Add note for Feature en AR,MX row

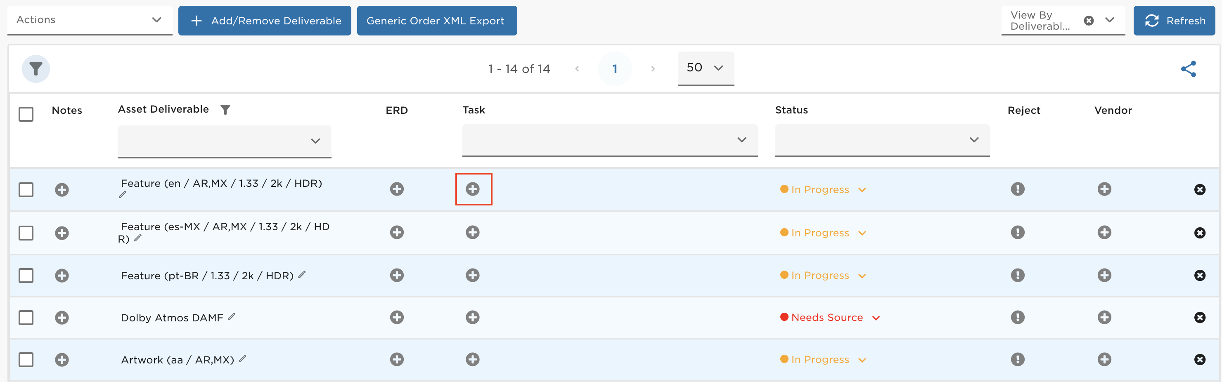point(62,190)
